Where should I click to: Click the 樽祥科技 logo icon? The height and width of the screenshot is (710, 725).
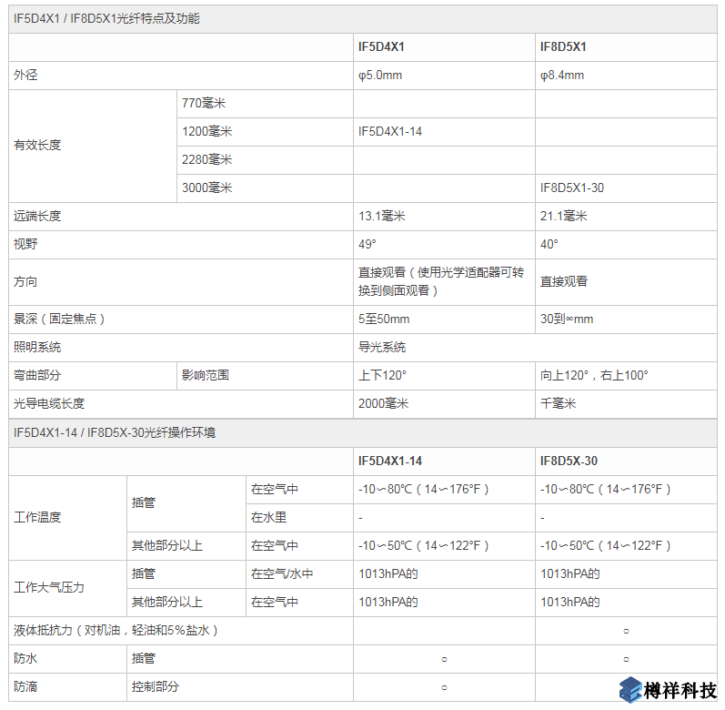coord(631,689)
